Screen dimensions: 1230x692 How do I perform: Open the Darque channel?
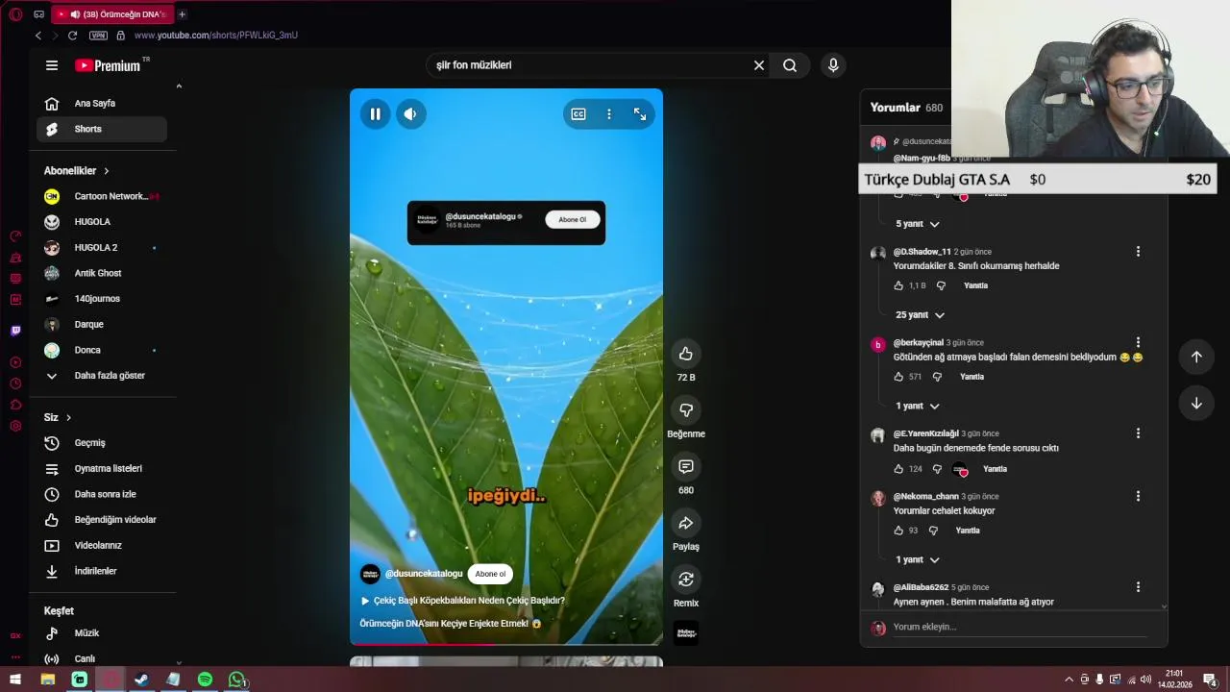tap(102, 325)
